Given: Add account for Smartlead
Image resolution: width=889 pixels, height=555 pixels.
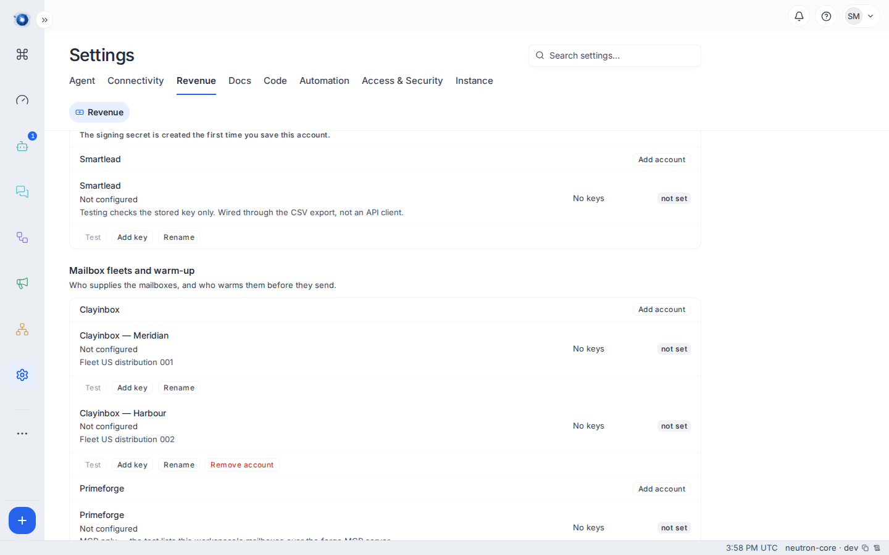Looking at the screenshot, I should [662, 160].
